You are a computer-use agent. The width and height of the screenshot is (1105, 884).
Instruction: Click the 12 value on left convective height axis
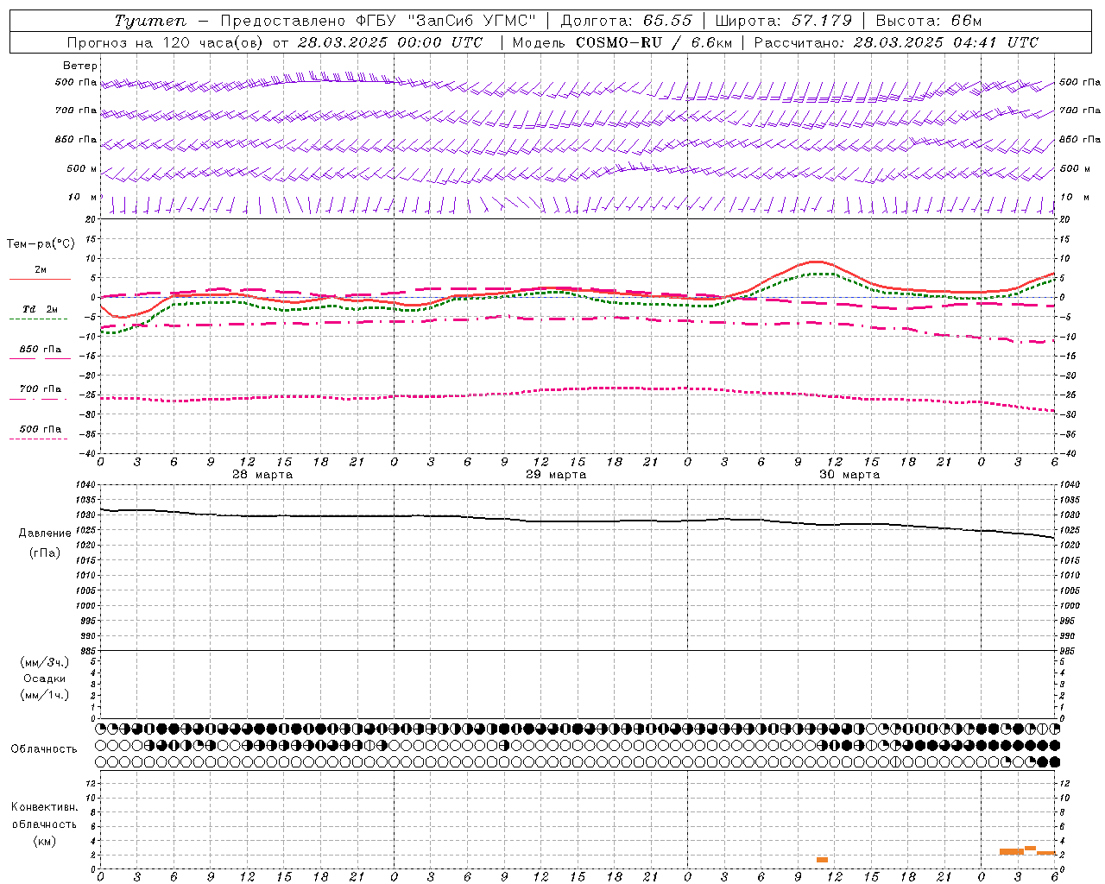tap(92, 783)
